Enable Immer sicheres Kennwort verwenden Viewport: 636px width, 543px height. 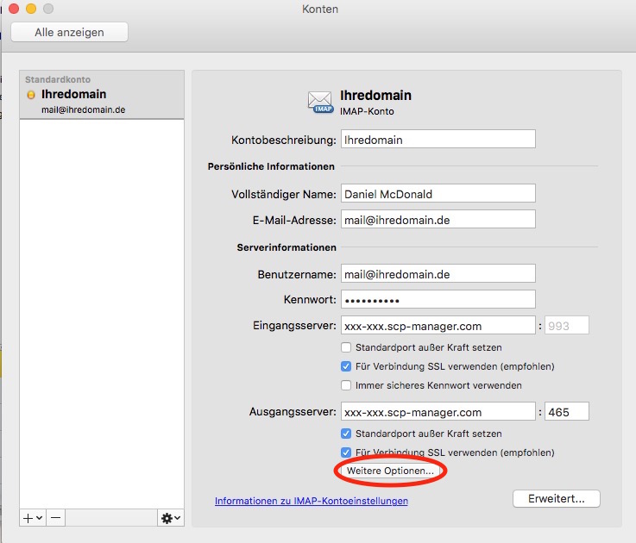[x=346, y=385]
